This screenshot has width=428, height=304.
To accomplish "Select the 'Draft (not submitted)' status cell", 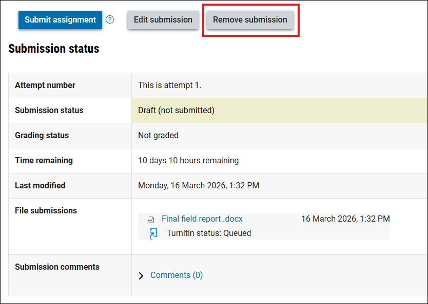I will (280, 111).
